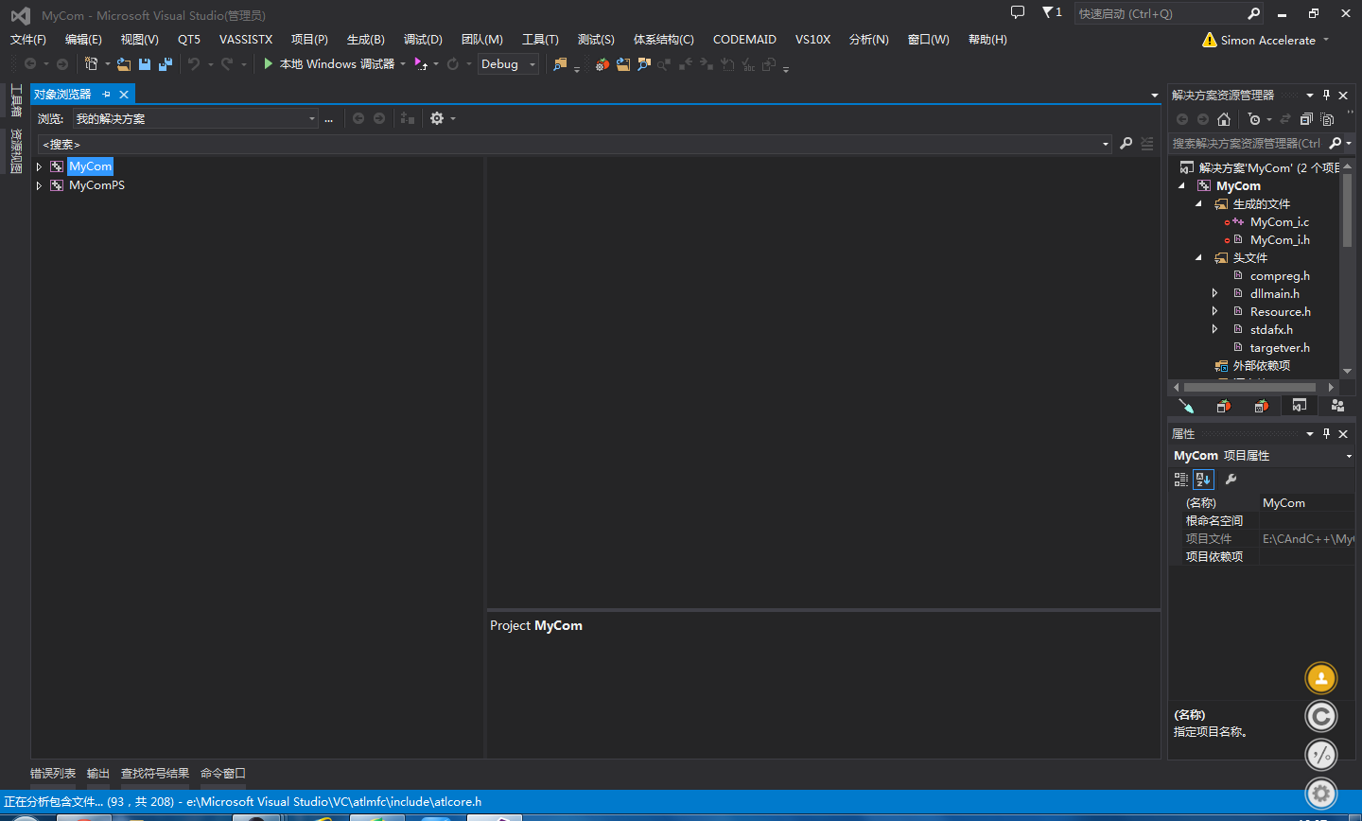This screenshot has width=1362, height=821.
Task: Select MyCom in the Object Browser list
Action: click(x=90, y=166)
